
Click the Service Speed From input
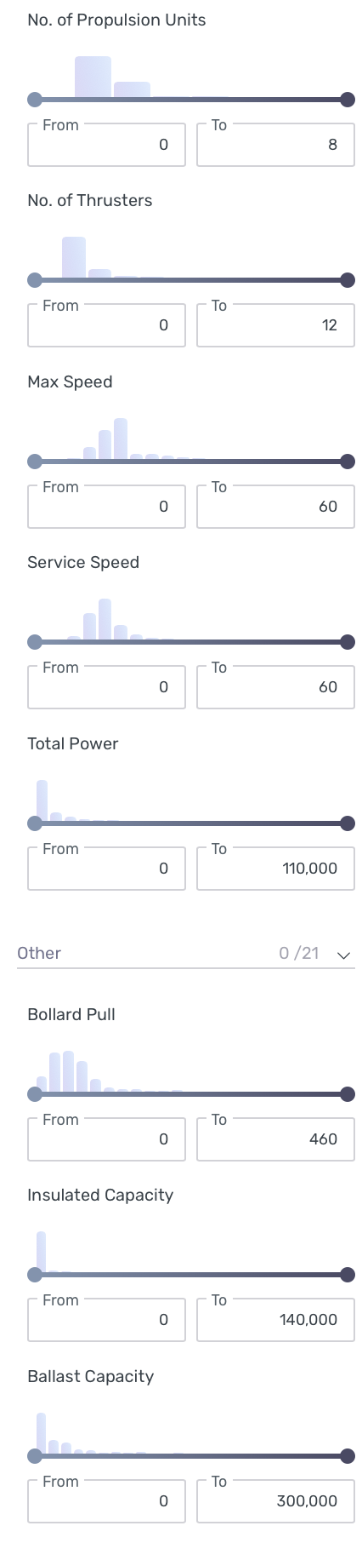[x=106, y=687]
